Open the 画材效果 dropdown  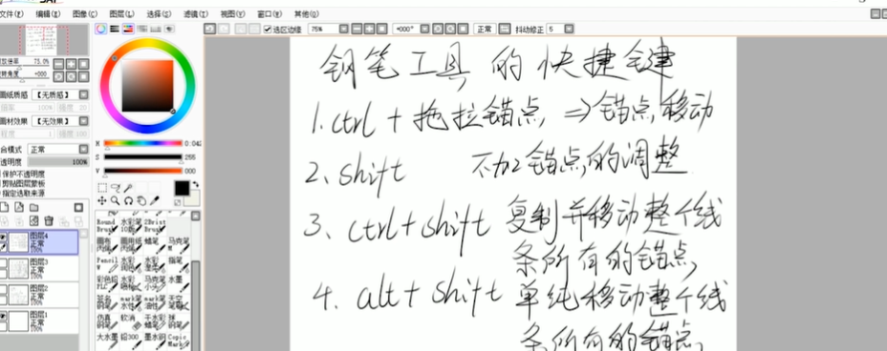coord(83,121)
